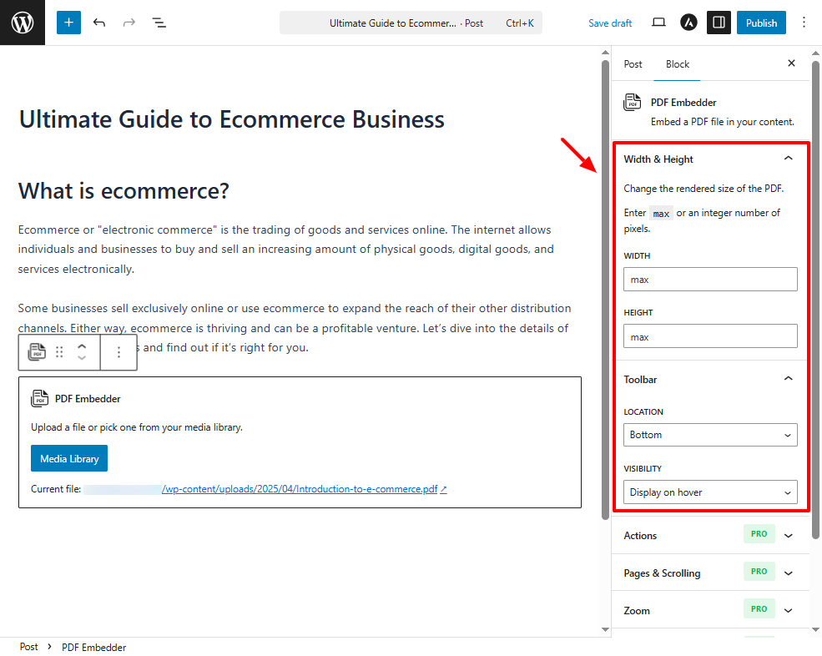Image resolution: width=822 pixels, height=656 pixels.
Task: Click the block toolbar options dots
Action: tap(119, 352)
